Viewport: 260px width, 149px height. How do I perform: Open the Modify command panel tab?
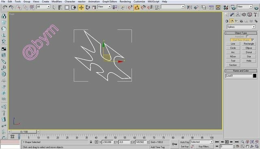coord(232,15)
